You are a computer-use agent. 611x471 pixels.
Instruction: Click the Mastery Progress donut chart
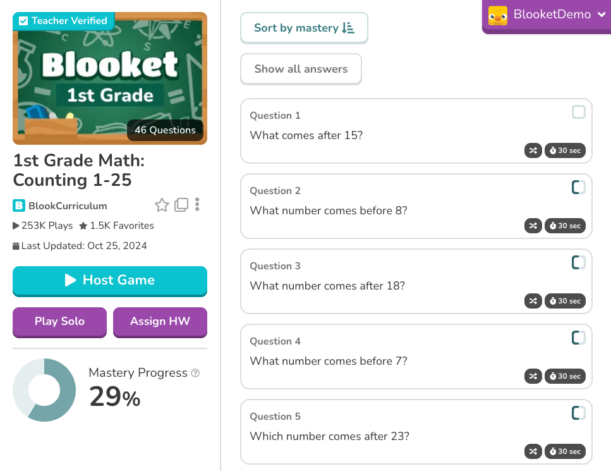44,390
